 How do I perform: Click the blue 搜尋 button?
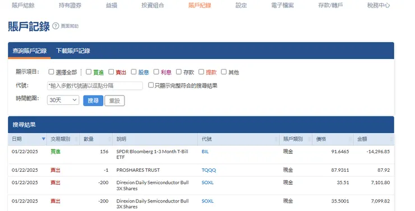pos(93,100)
